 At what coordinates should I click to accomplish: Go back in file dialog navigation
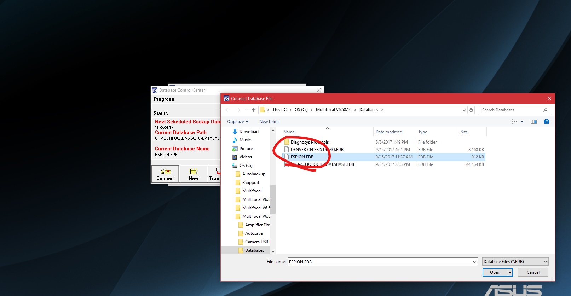(227, 110)
